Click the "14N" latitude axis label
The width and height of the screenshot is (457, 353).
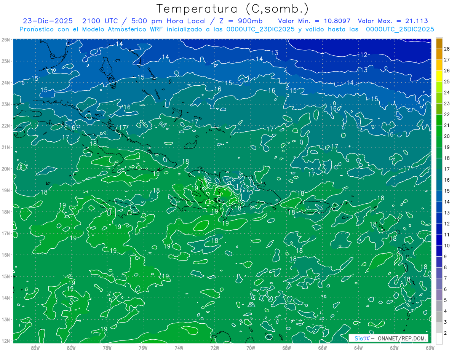coord(5,298)
